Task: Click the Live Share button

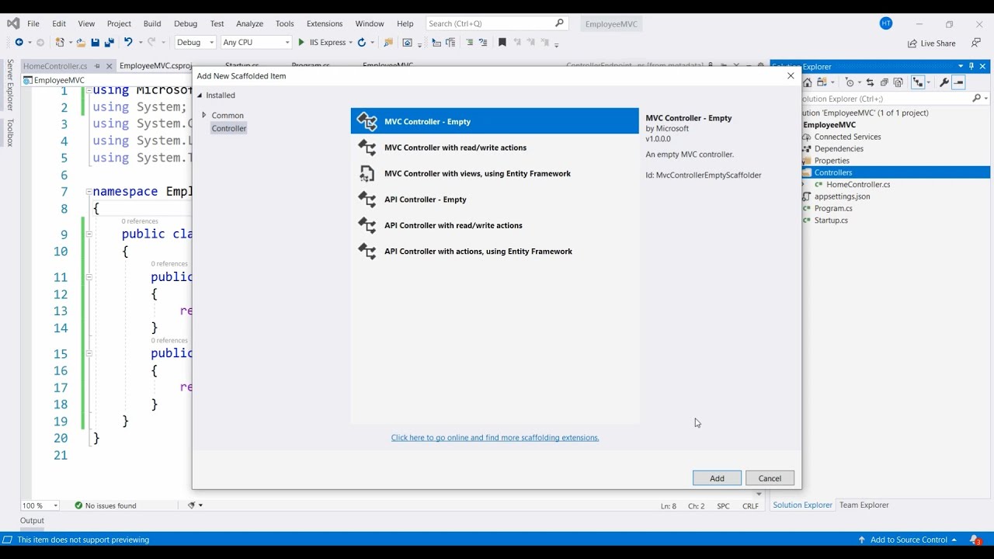Action: click(932, 43)
